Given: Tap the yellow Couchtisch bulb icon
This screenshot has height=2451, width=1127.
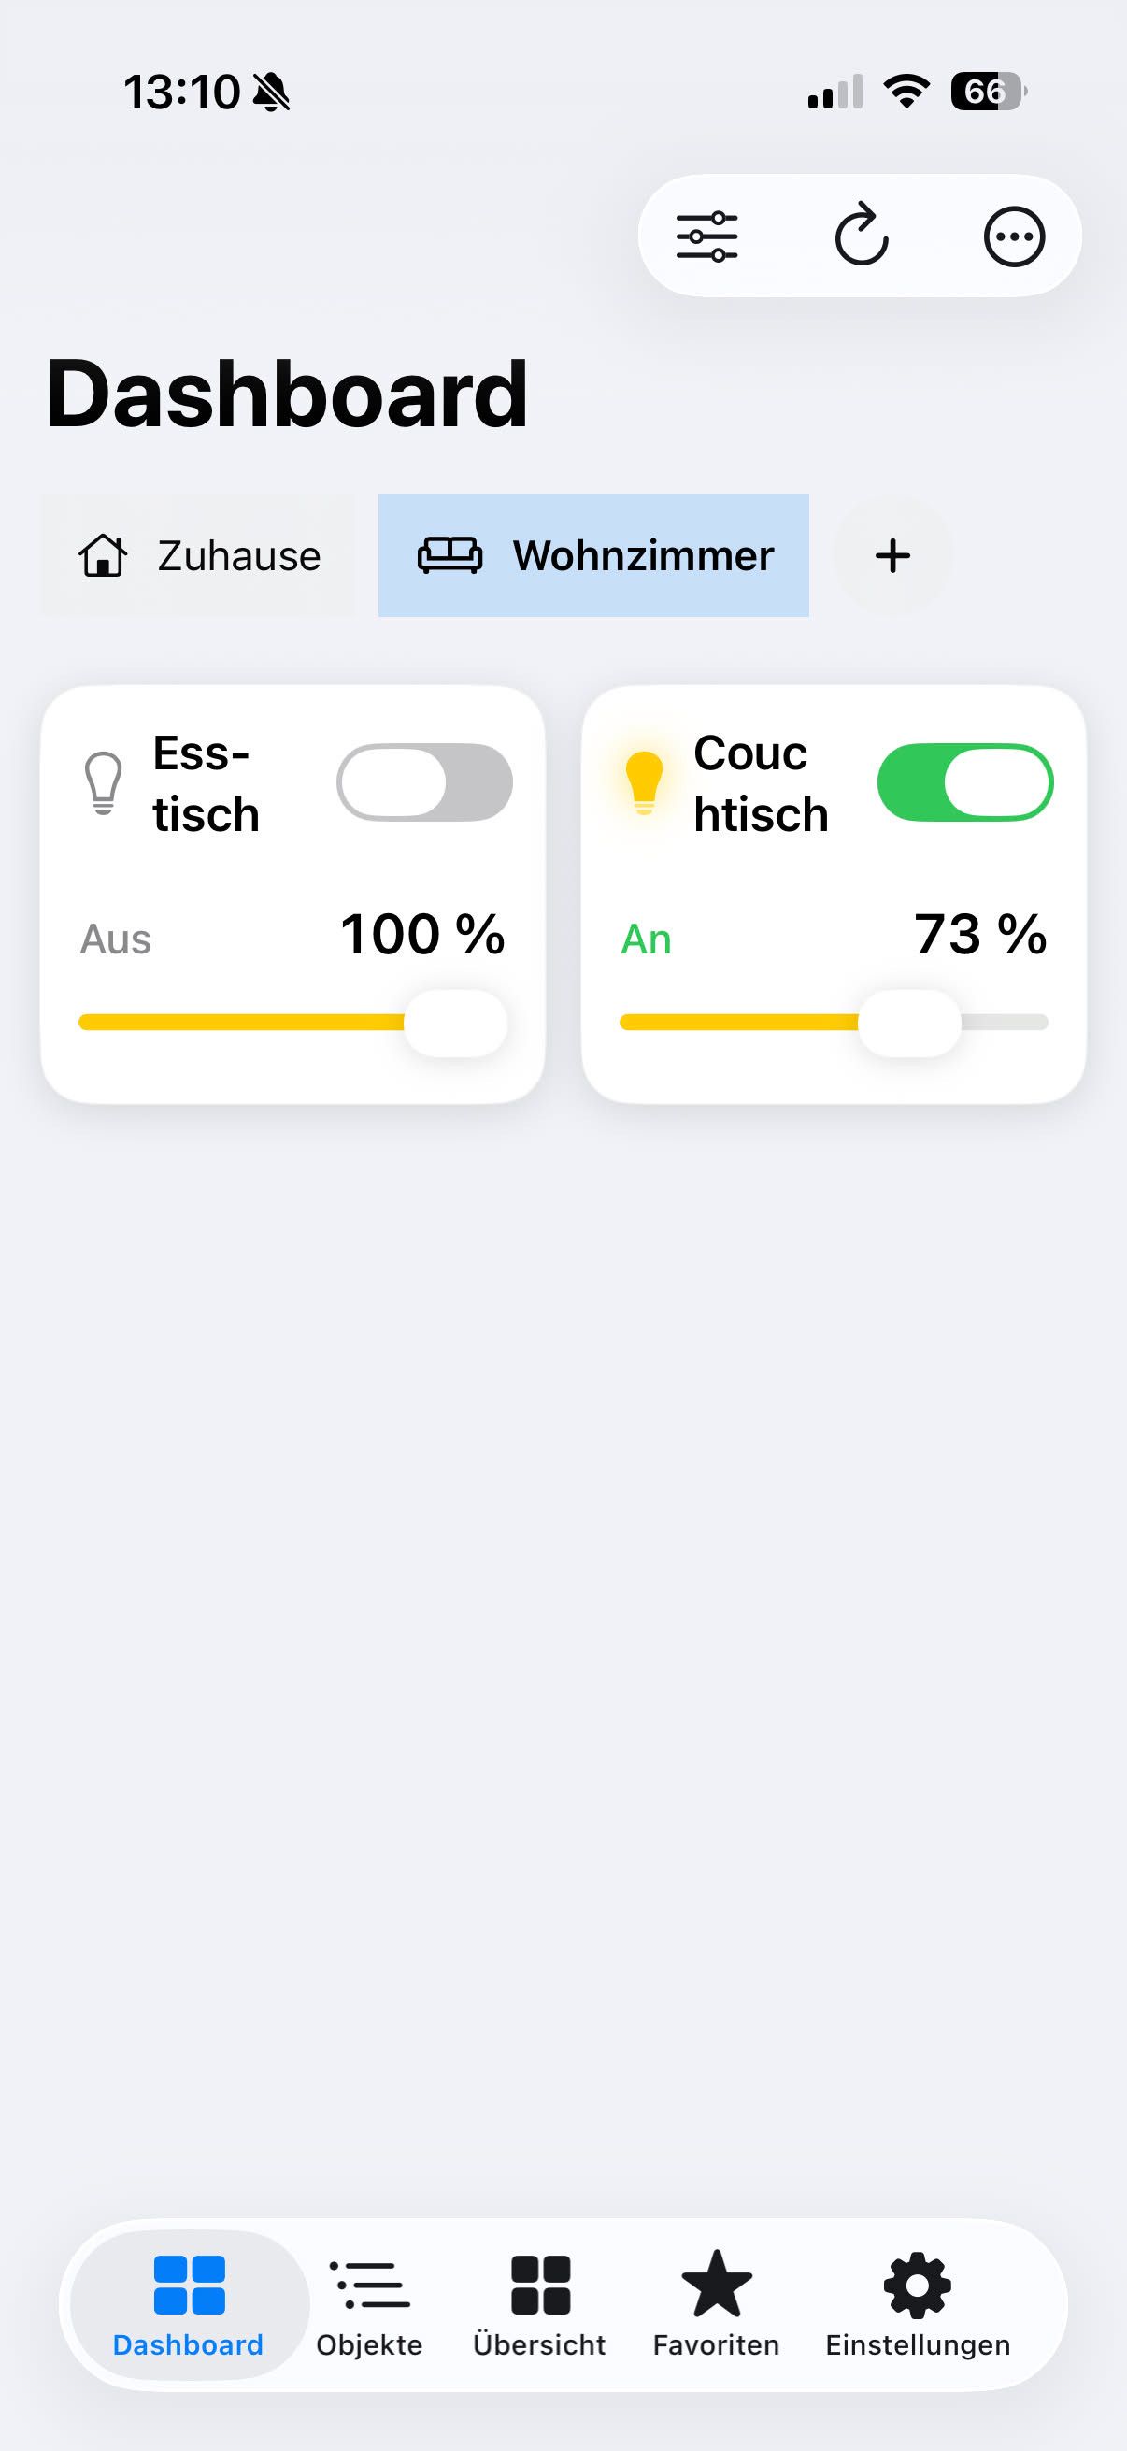Looking at the screenshot, I should tap(644, 783).
